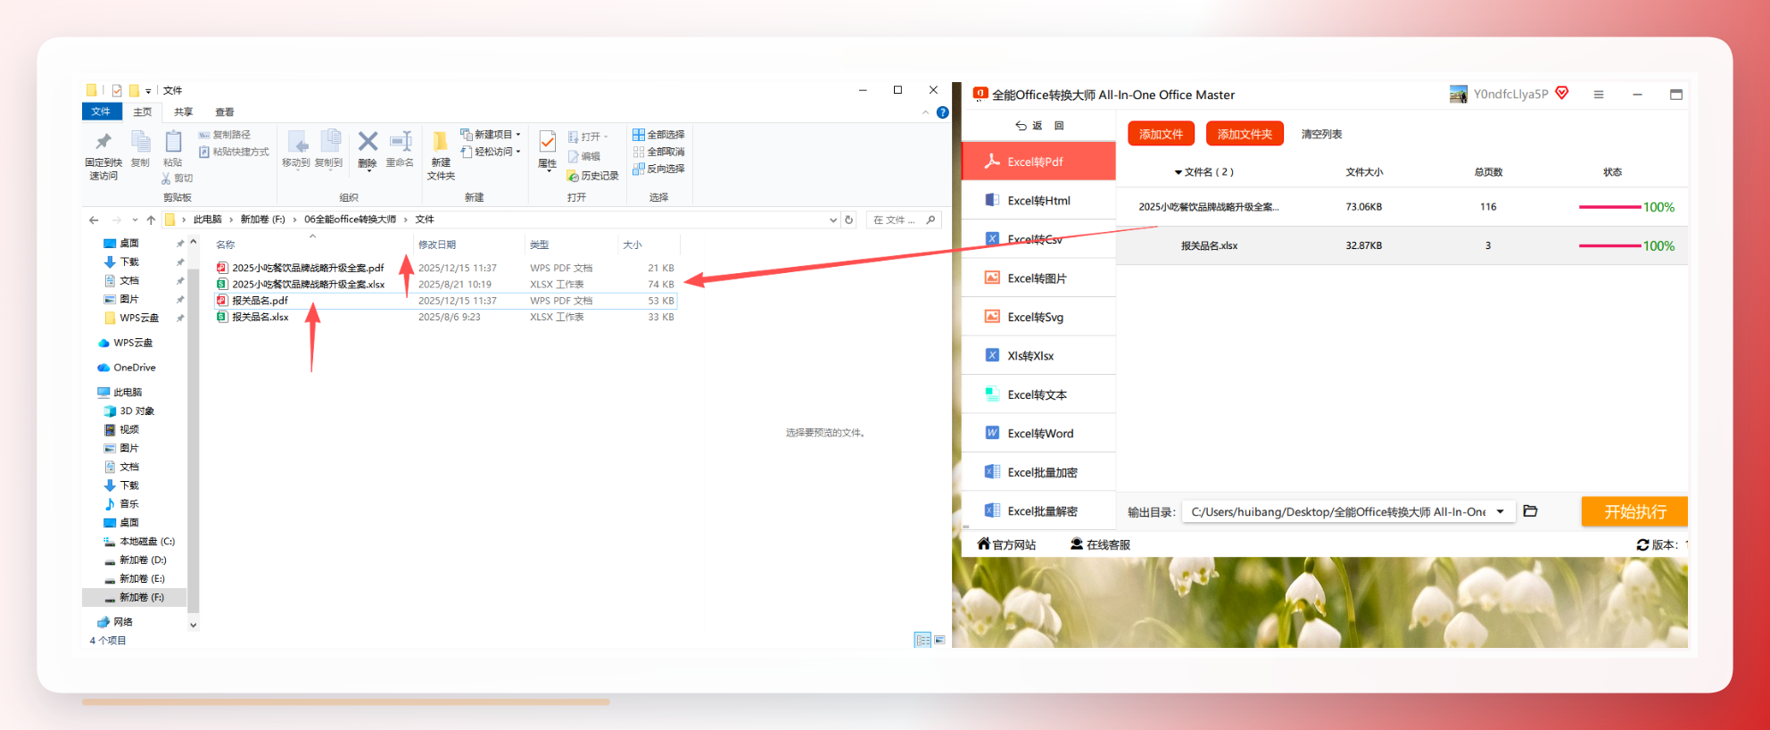
Task: Click 新建文件夹 new folder icon
Action: coord(441,141)
